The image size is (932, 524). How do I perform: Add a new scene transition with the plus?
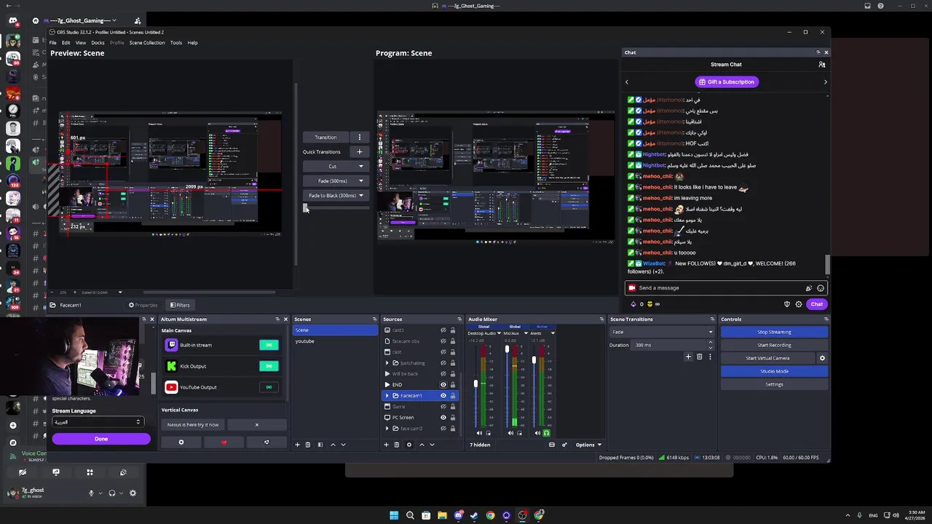688,357
